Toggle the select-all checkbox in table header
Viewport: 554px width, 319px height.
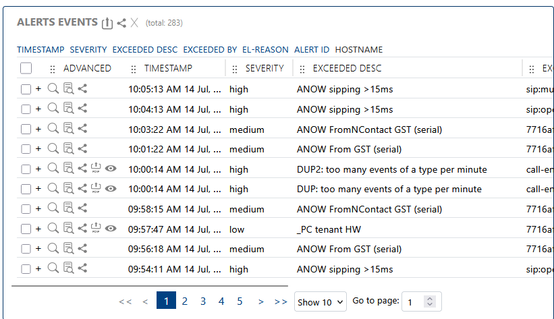(26, 68)
